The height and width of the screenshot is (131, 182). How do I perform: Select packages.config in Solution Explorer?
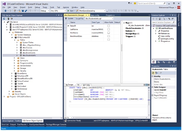tap(167, 39)
